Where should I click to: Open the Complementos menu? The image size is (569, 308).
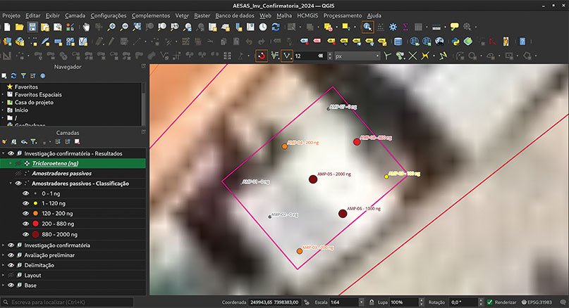pyautogui.click(x=151, y=15)
